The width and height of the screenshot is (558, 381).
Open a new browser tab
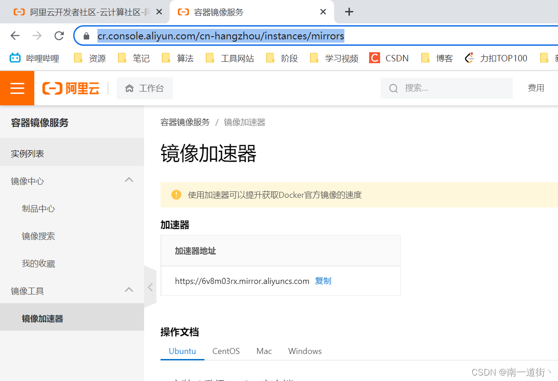coord(349,12)
